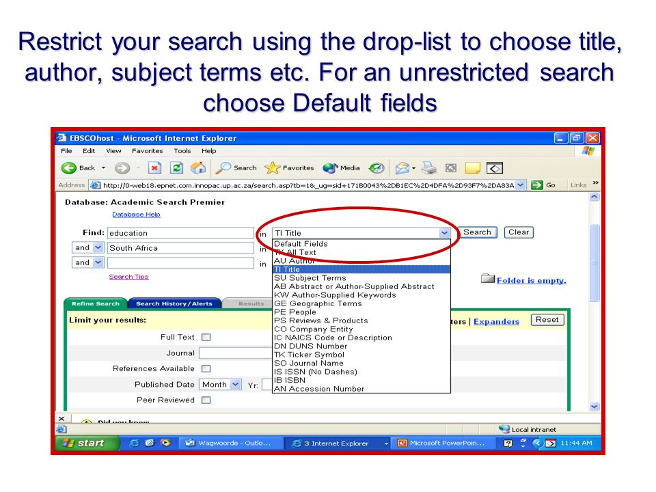Screen dimensions: 656x492
Task: Click the browser Back arrow icon
Action: 68,168
